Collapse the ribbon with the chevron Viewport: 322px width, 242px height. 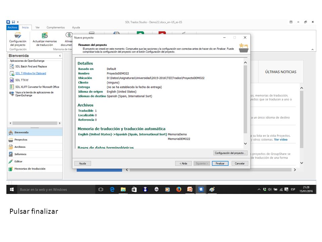312,49
